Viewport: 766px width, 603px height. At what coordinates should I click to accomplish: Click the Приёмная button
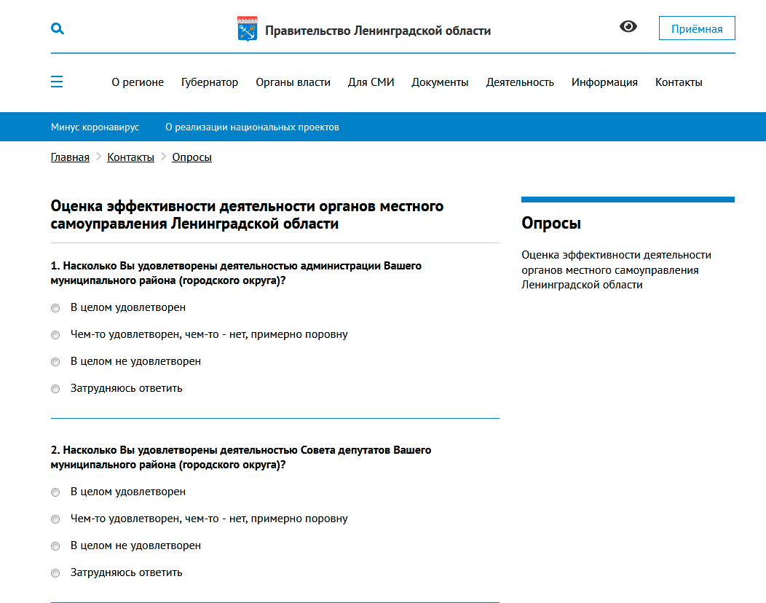point(696,28)
